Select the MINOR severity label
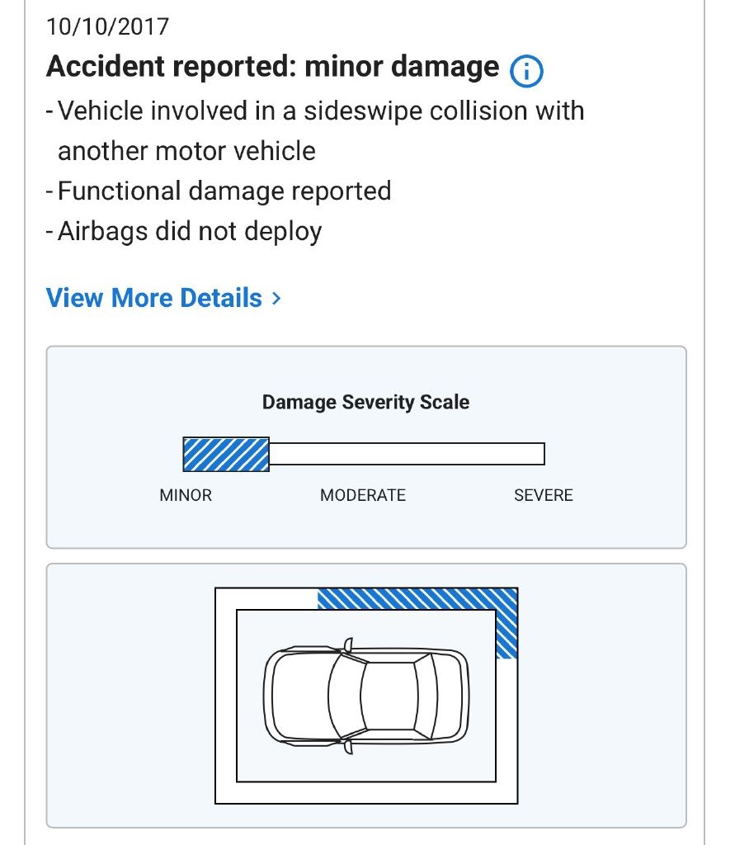The height and width of the screenshot is (845, 735). (186, 495)
